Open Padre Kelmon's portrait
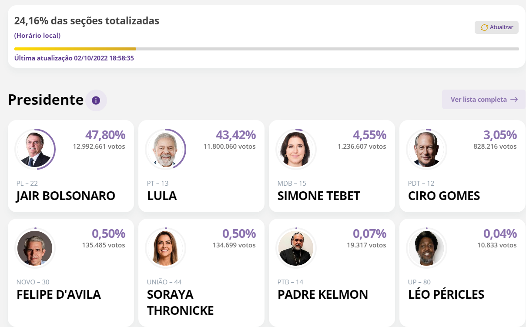The width and height of the screenshot is (526, 327). [x=296, y=248]
